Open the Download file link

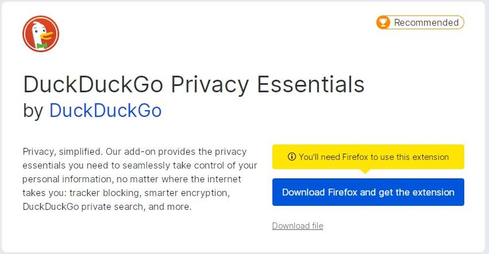(x=298, y=226)
